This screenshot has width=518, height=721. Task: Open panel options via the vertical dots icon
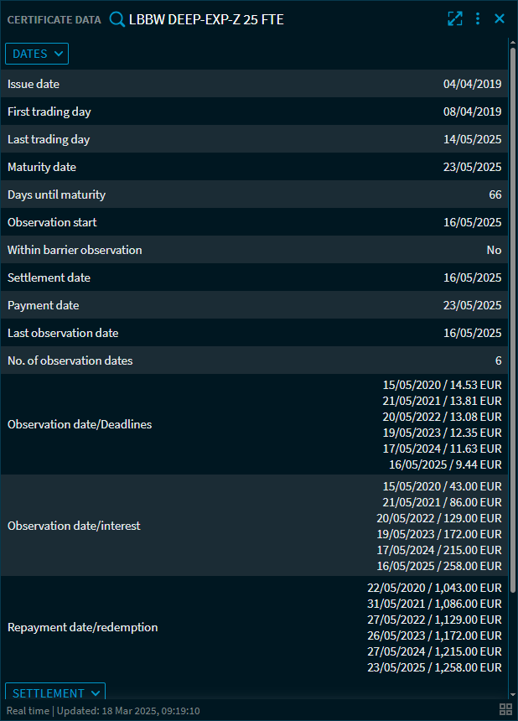click(478, 18)
